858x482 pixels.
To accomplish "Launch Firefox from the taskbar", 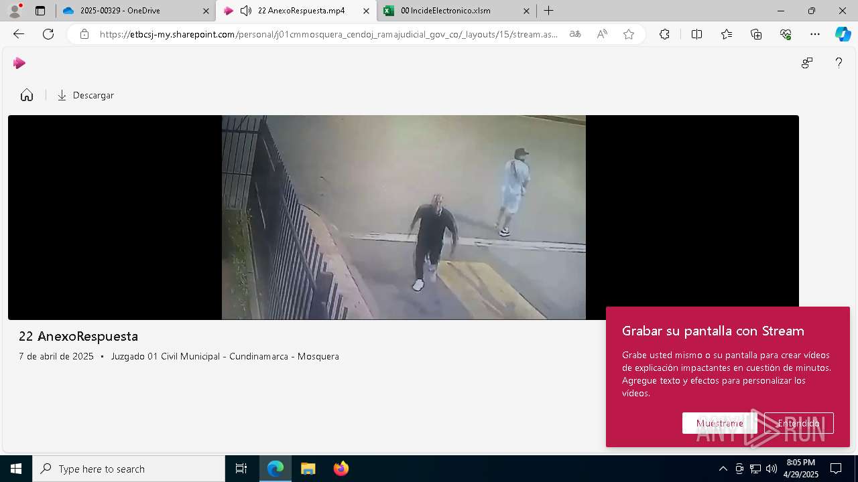I will [341, 469].
